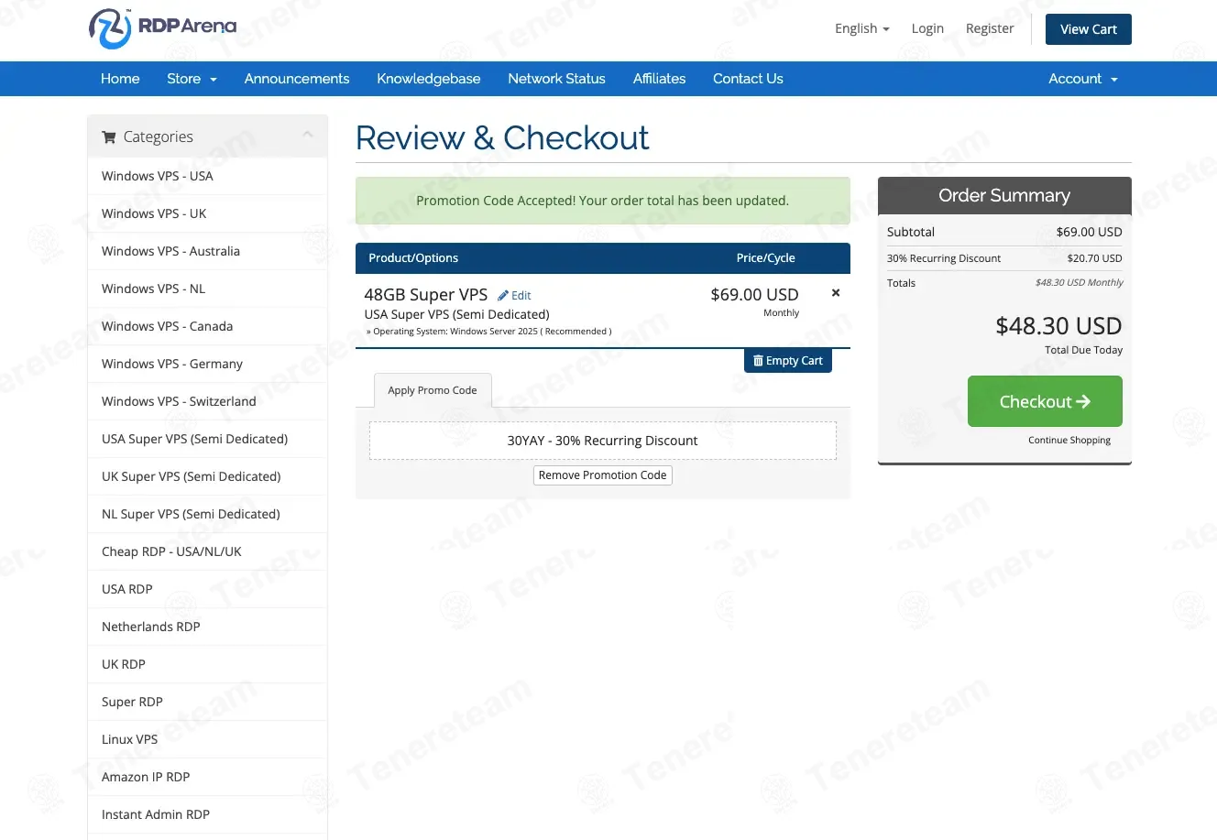Click the $48.30 USD total due amount
1217x840 pixels.
pos(1058,326)
